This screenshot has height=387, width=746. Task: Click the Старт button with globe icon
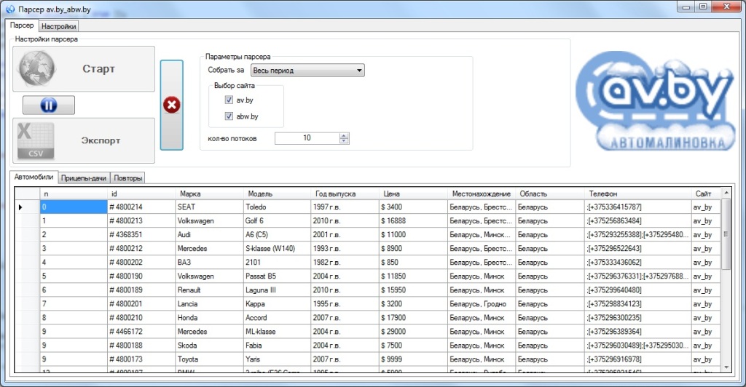(x=84, y=69)
